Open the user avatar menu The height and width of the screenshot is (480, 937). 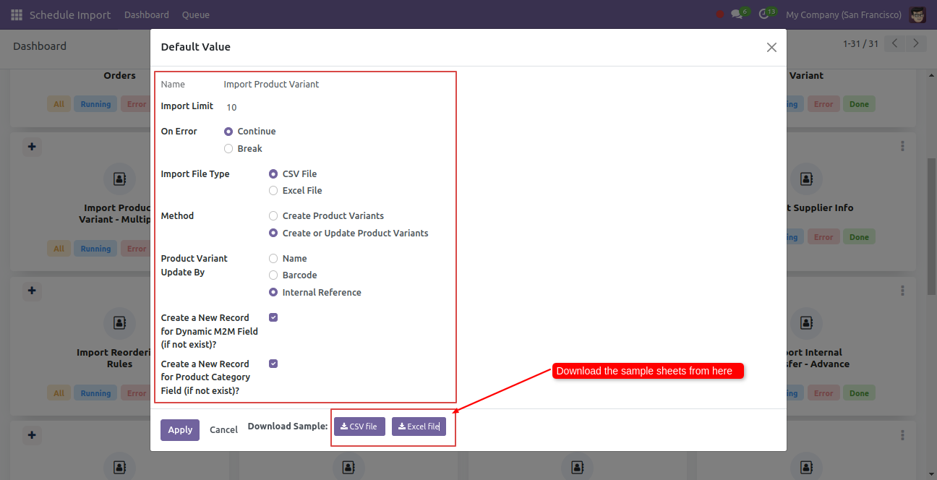pyautogui.click(x=917, y=14)
